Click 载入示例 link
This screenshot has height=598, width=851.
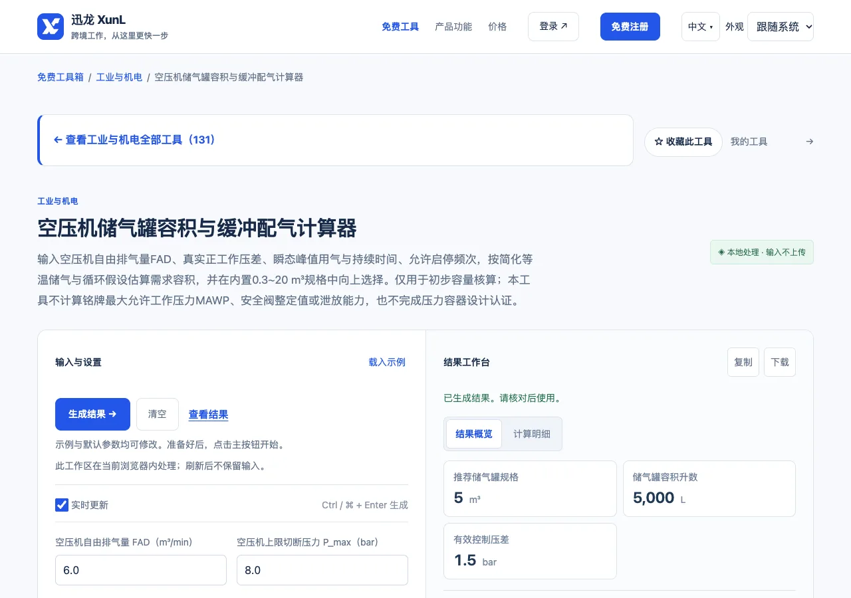point(387,362)
